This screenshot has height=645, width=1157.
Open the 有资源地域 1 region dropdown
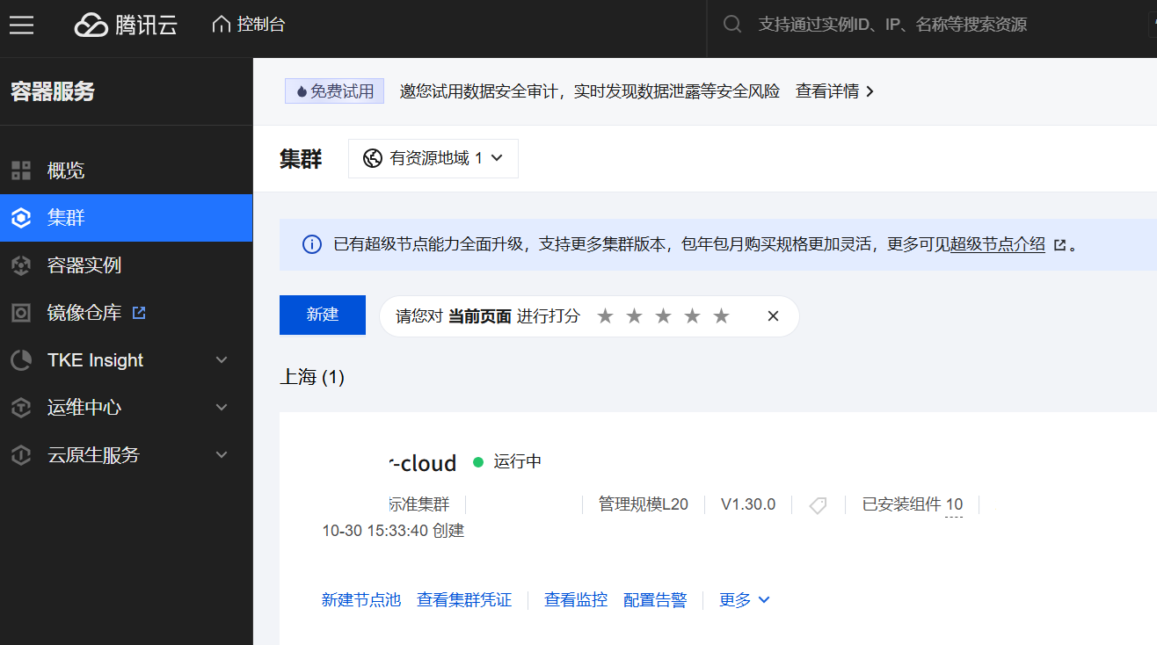point(433,158)
